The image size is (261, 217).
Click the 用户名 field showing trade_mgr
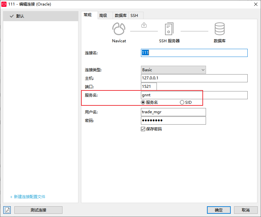point(173,112)
